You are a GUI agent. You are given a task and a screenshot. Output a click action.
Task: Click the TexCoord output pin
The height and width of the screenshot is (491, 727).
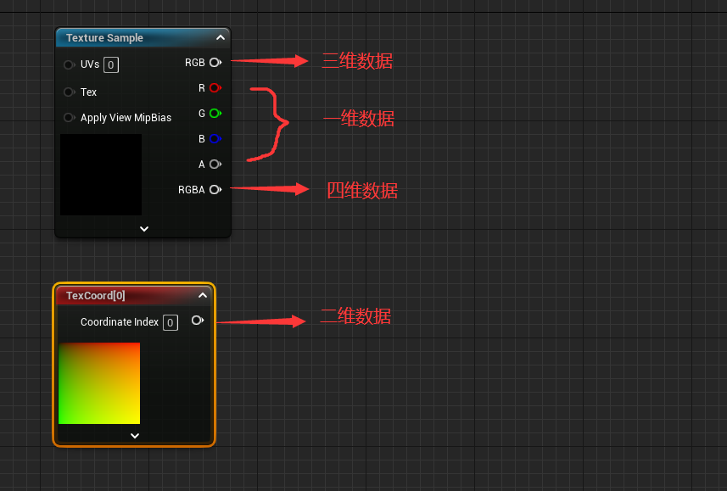(x=197, y=321)
